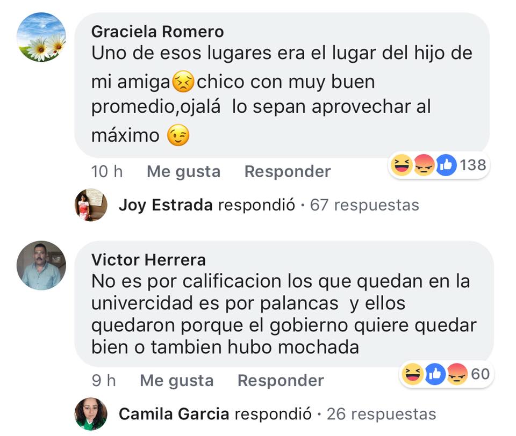Reply to Graciela Romero's comment via Responder

click(x=288, y=172)
